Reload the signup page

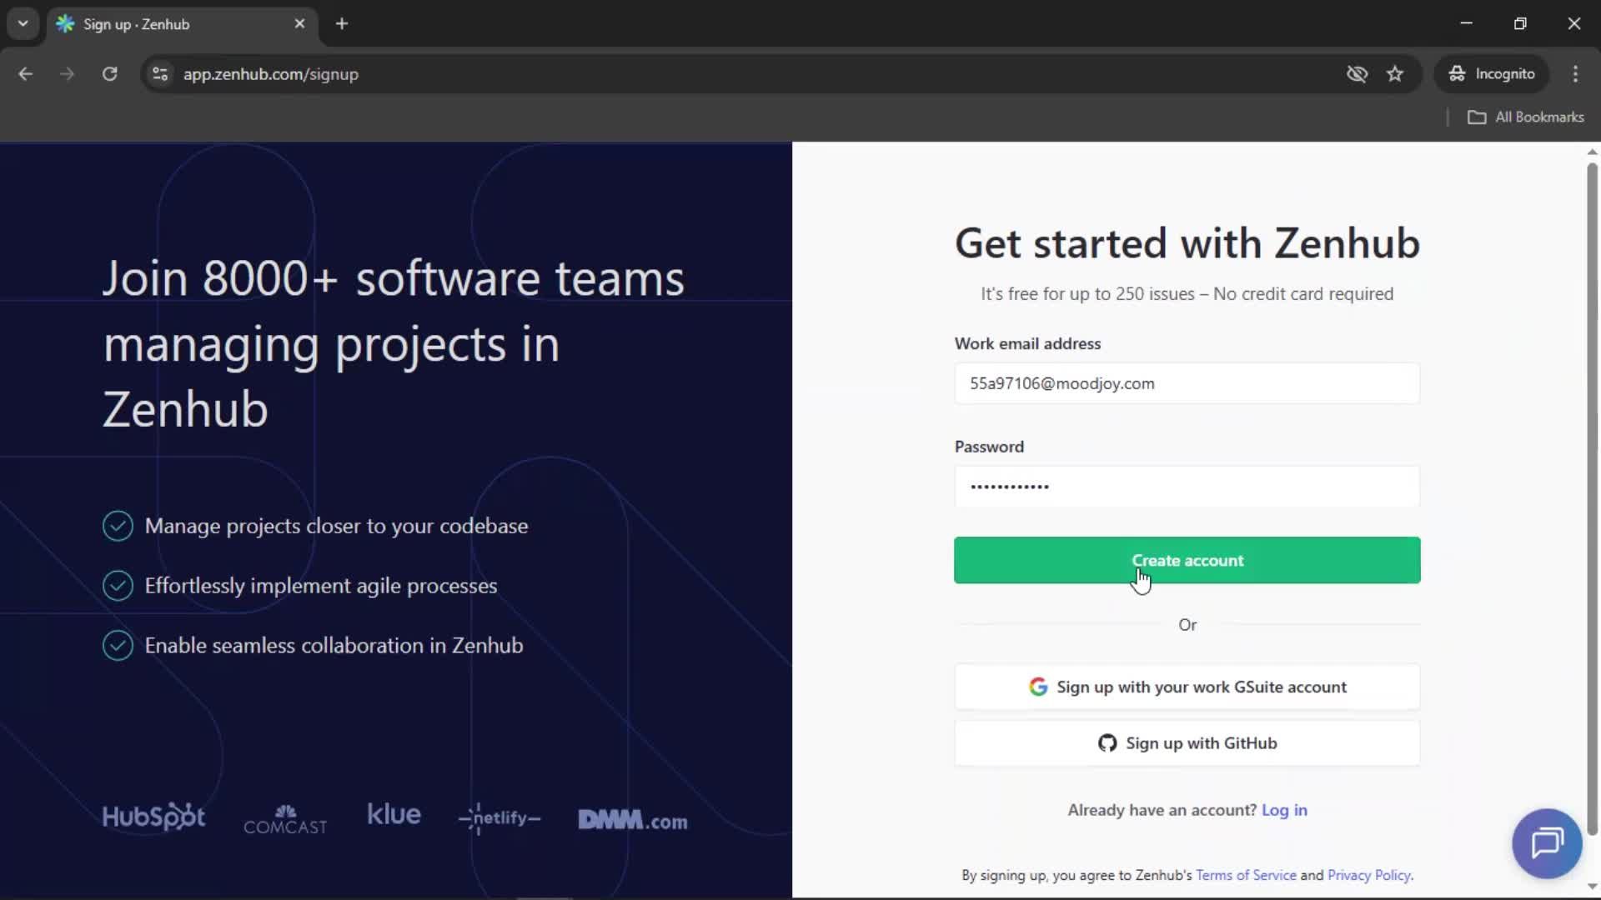point(109,74)
